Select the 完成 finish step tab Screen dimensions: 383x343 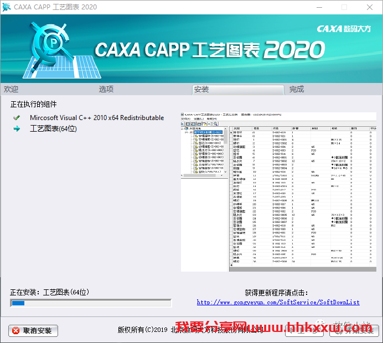pos(297,89)
